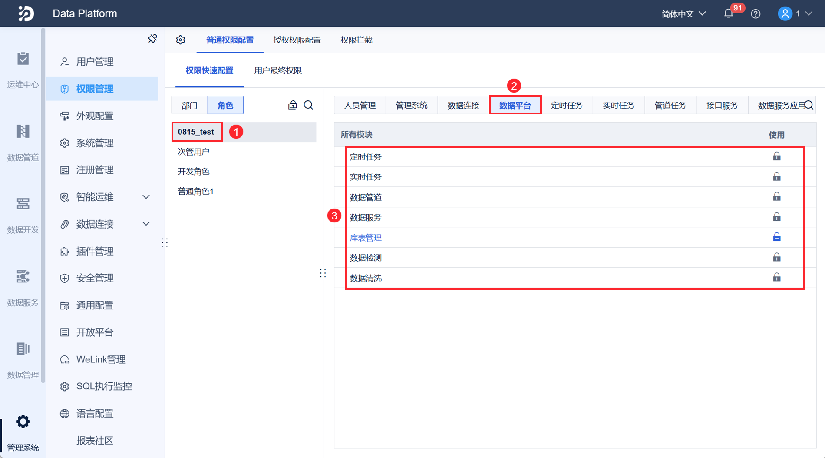Viewport: 825px width, 458px height.
Task: Select the 定时任务 module tab
Action: pos(567,105)
